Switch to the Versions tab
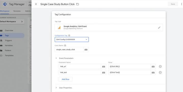The height and width of the screenshot is (92, 183). [x=17, y=11]
